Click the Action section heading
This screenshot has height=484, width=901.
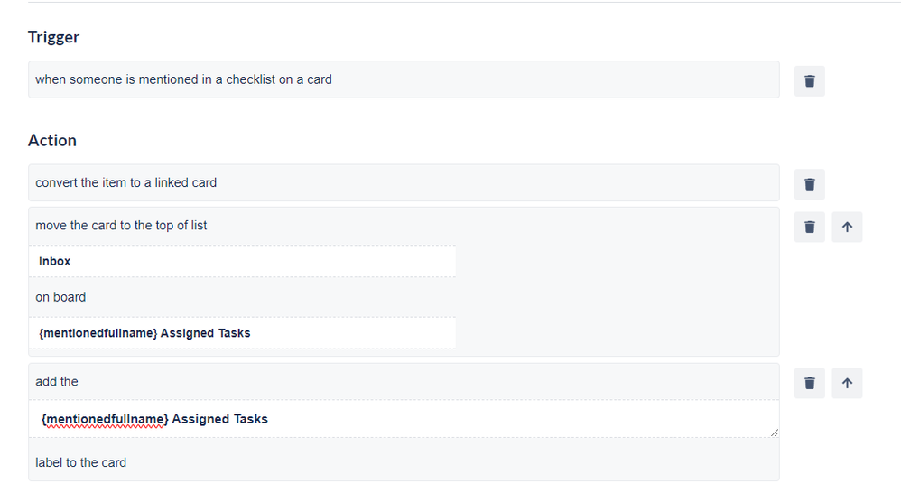point(52,141)
